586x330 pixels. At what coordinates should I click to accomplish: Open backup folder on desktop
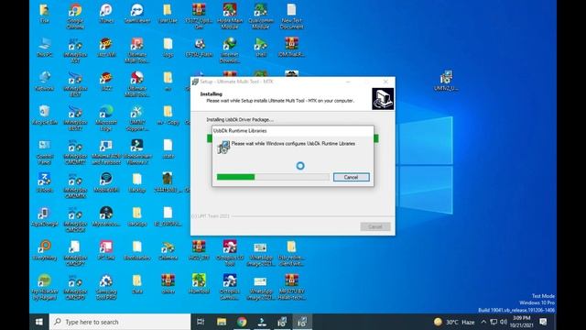coord(137,183)
